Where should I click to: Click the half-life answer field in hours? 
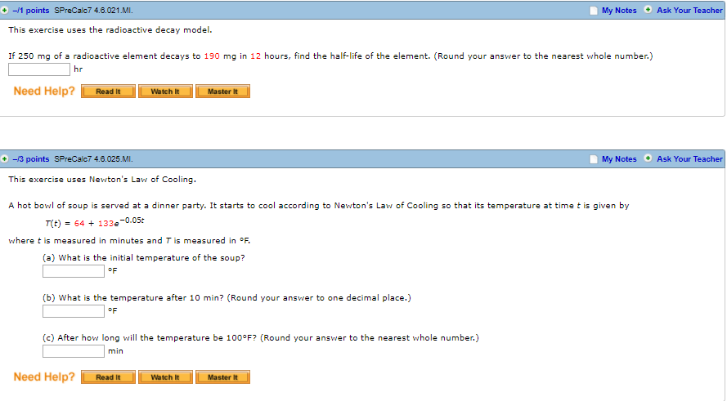[x=39, y=69]
